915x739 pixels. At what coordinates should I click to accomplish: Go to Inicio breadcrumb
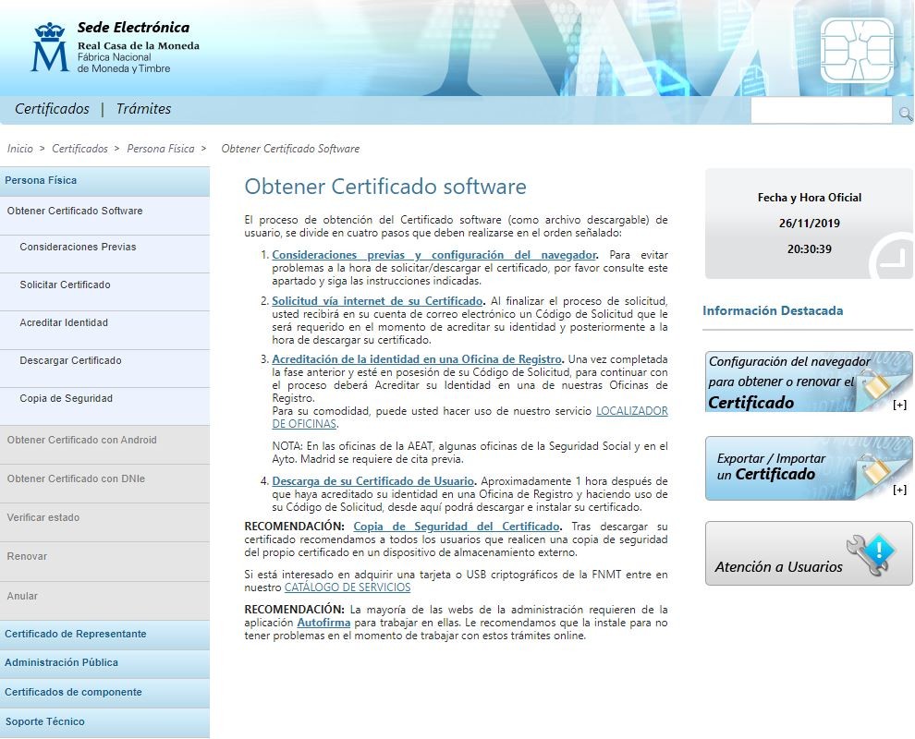[x=19, y=149]
